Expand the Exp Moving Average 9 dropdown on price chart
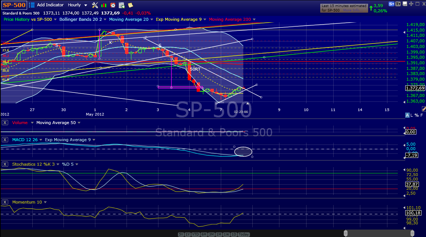This screenshot has height=237, width=426. coord(205,19)
